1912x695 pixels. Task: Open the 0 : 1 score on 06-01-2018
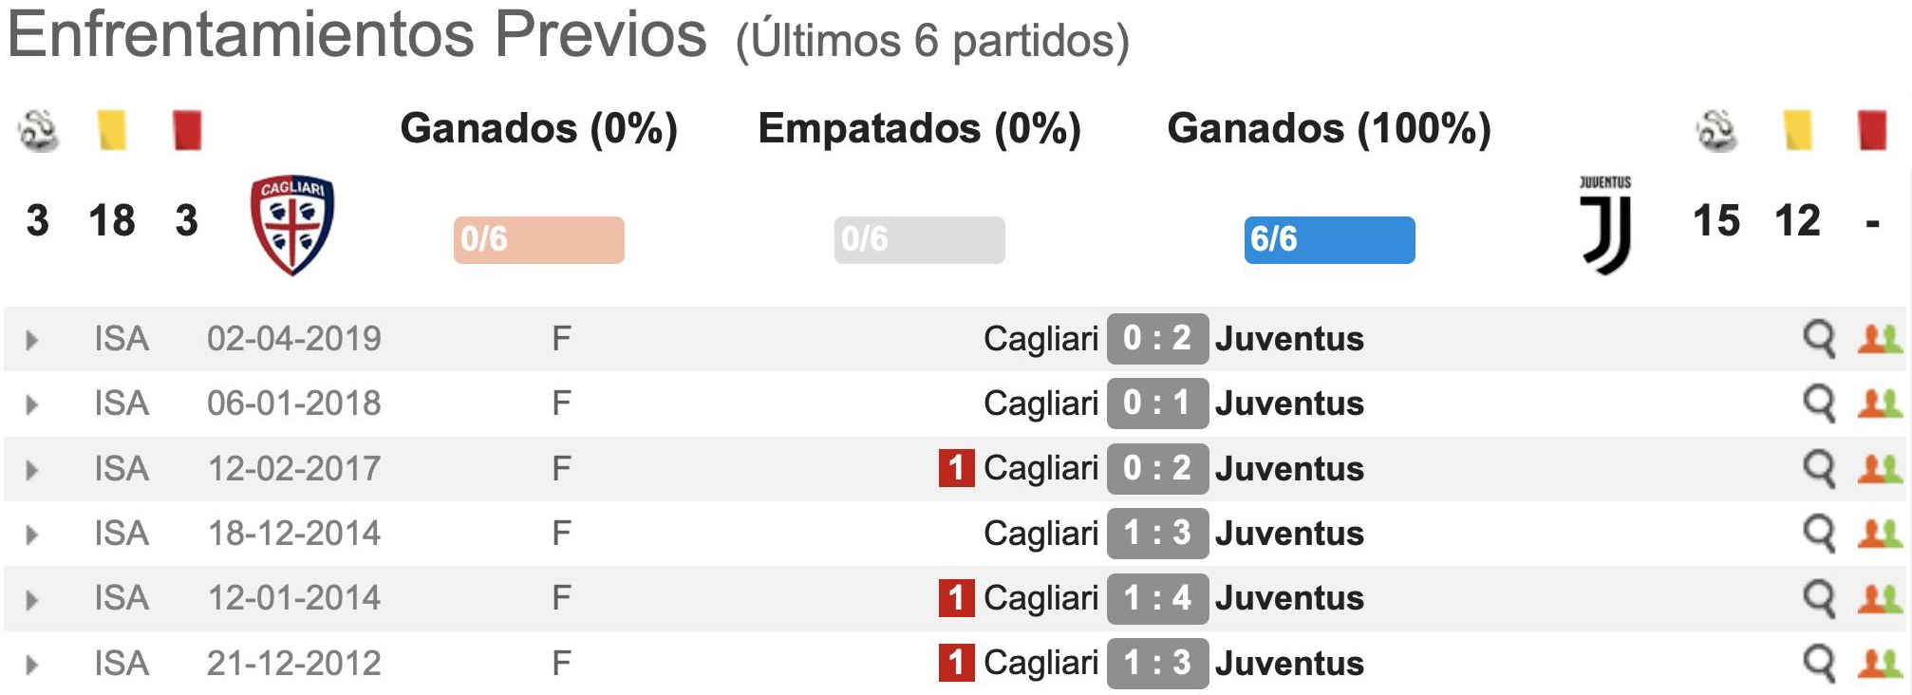tap(1157, 404)
